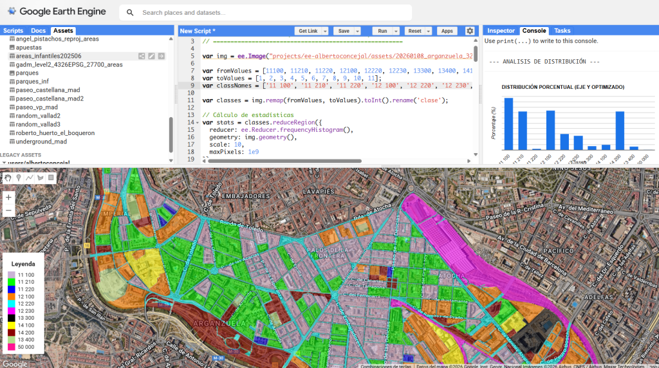
Task: Select the pan (hand) map tool
Action: (8, 178)
